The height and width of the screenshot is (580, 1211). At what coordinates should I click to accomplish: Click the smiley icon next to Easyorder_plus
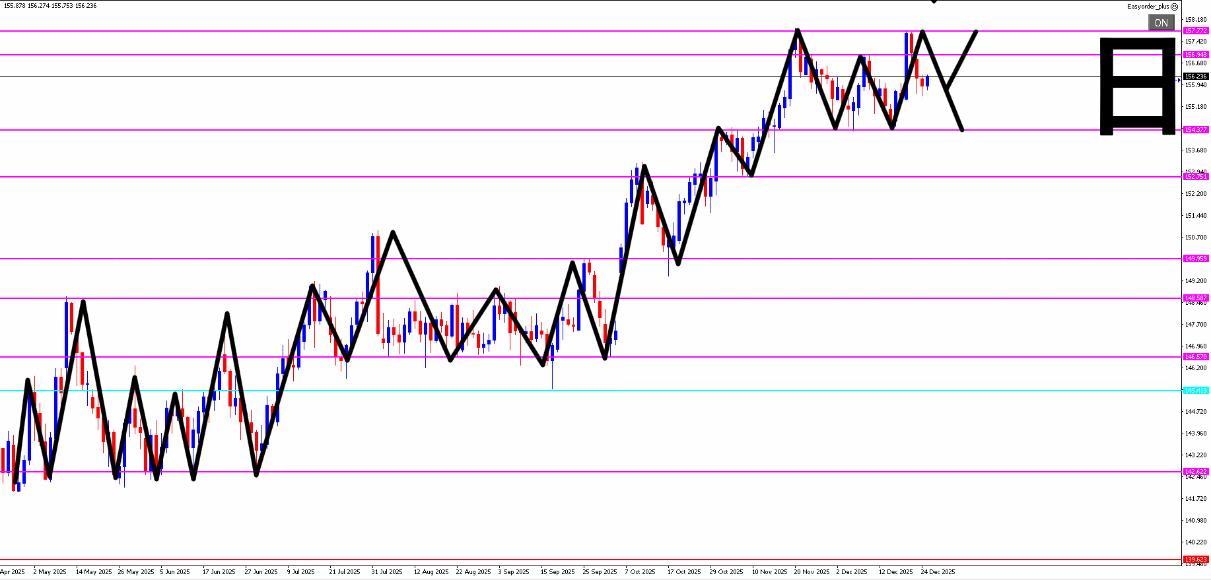pos(1174,7)
